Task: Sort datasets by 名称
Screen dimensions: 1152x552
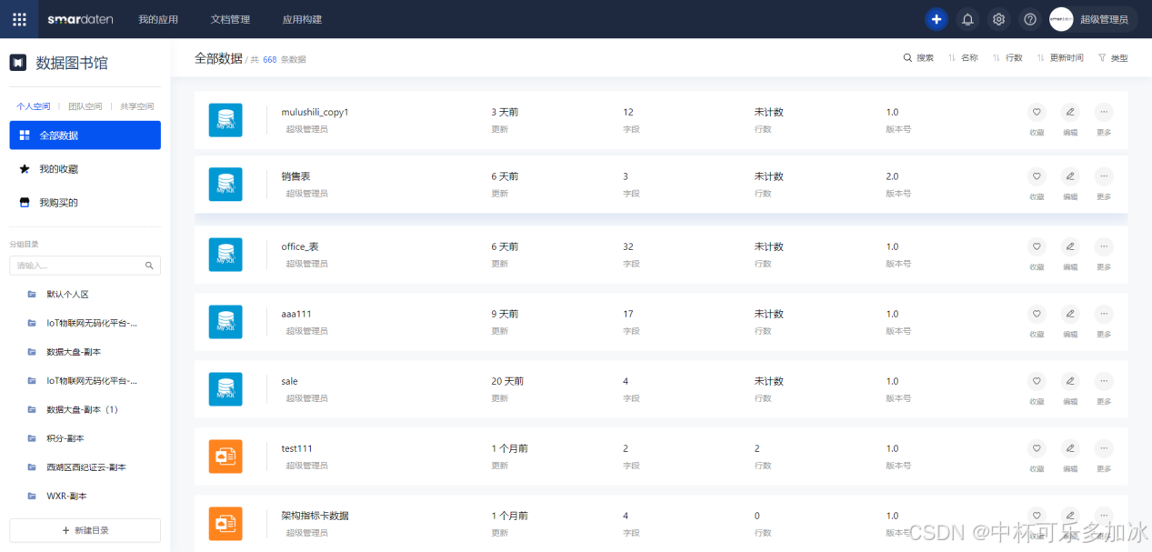Action: 963,58
